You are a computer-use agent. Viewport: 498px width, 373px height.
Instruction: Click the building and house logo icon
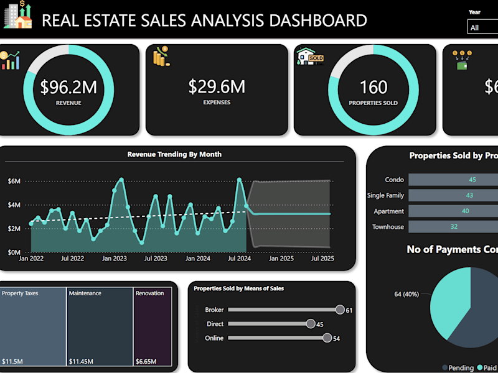[18, 14]
